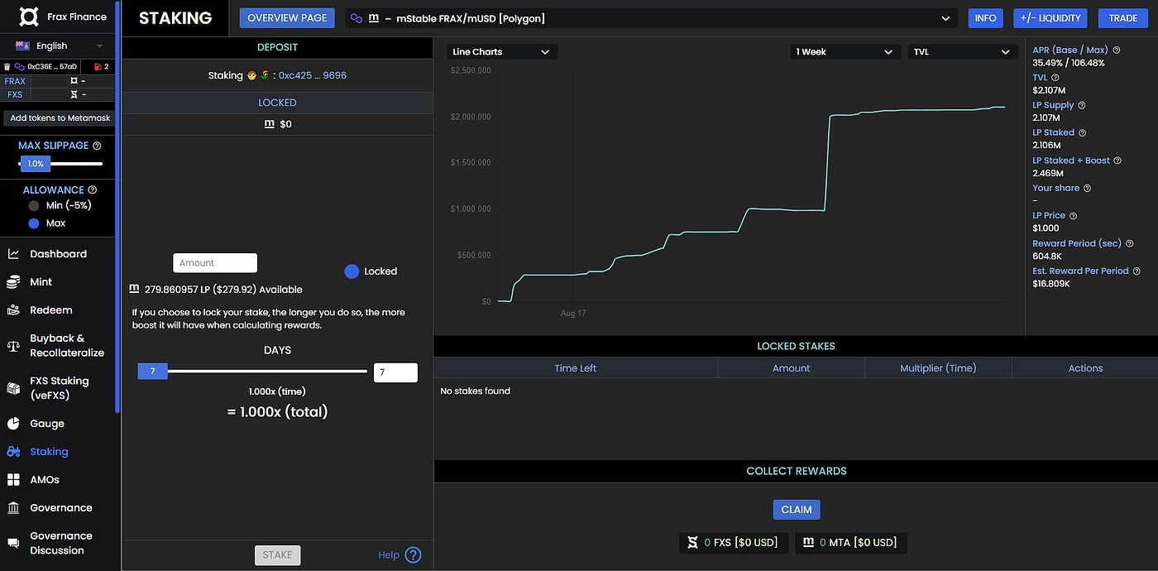Click Add tokens to Metamask button
The image size is (1158, 571).
(60, 118)
